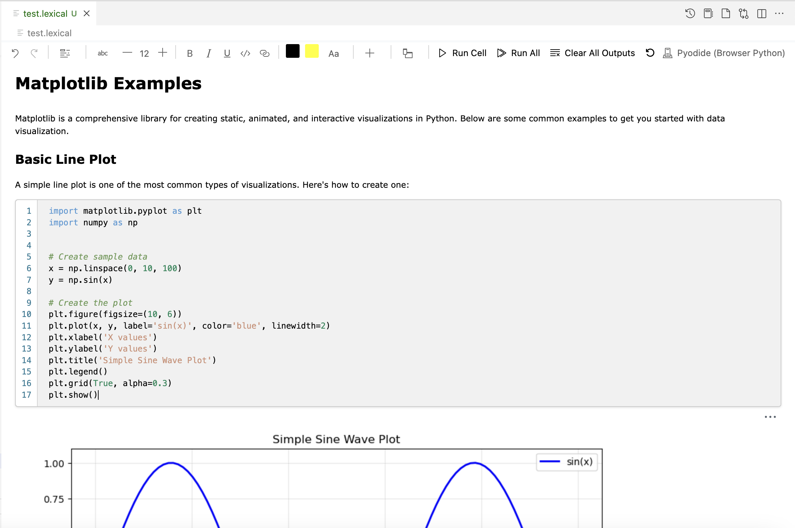
Task: Open the yellow highlight color swatch
Action: (x=312, y=51)
